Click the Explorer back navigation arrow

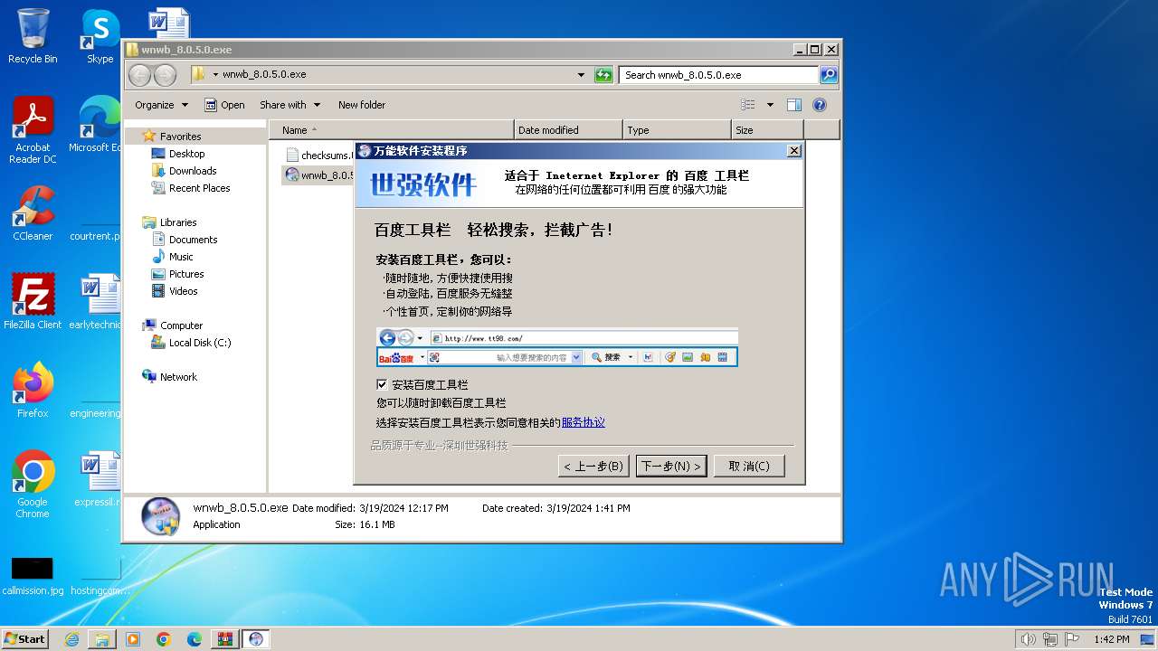pyautogui.click(x=139, y=75)
